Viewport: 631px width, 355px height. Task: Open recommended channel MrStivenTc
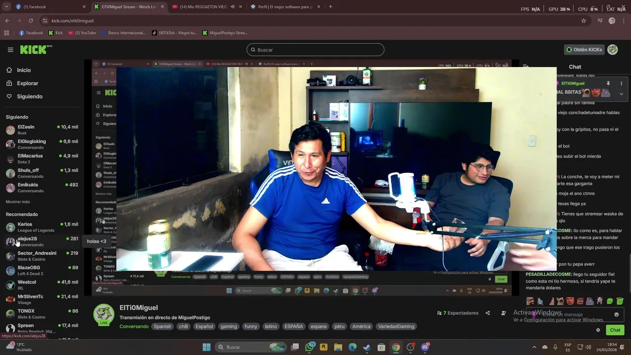42,299
